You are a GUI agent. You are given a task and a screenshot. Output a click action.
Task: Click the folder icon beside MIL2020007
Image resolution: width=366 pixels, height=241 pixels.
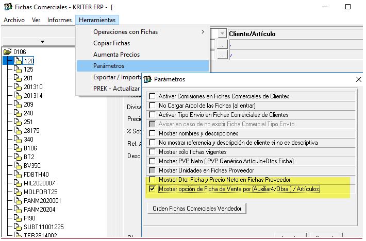18,183
